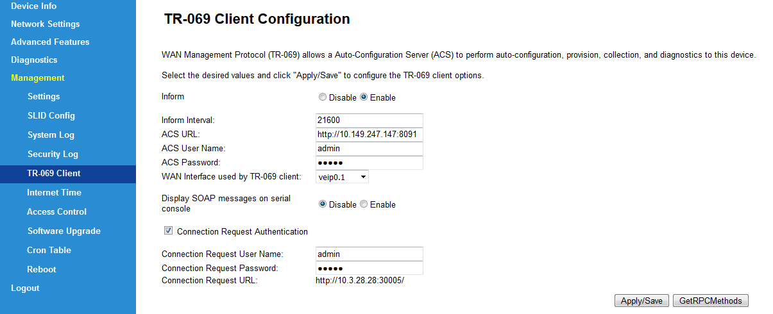Select Disable for SOAP messages display
773x314 pixels.
(x=323, y=204)
